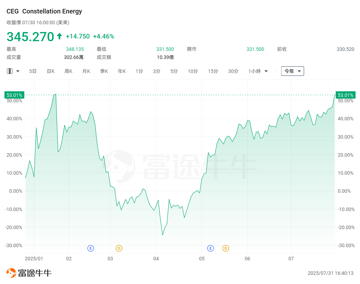Select the 月K monthly candlestick tab

[86, 71]
